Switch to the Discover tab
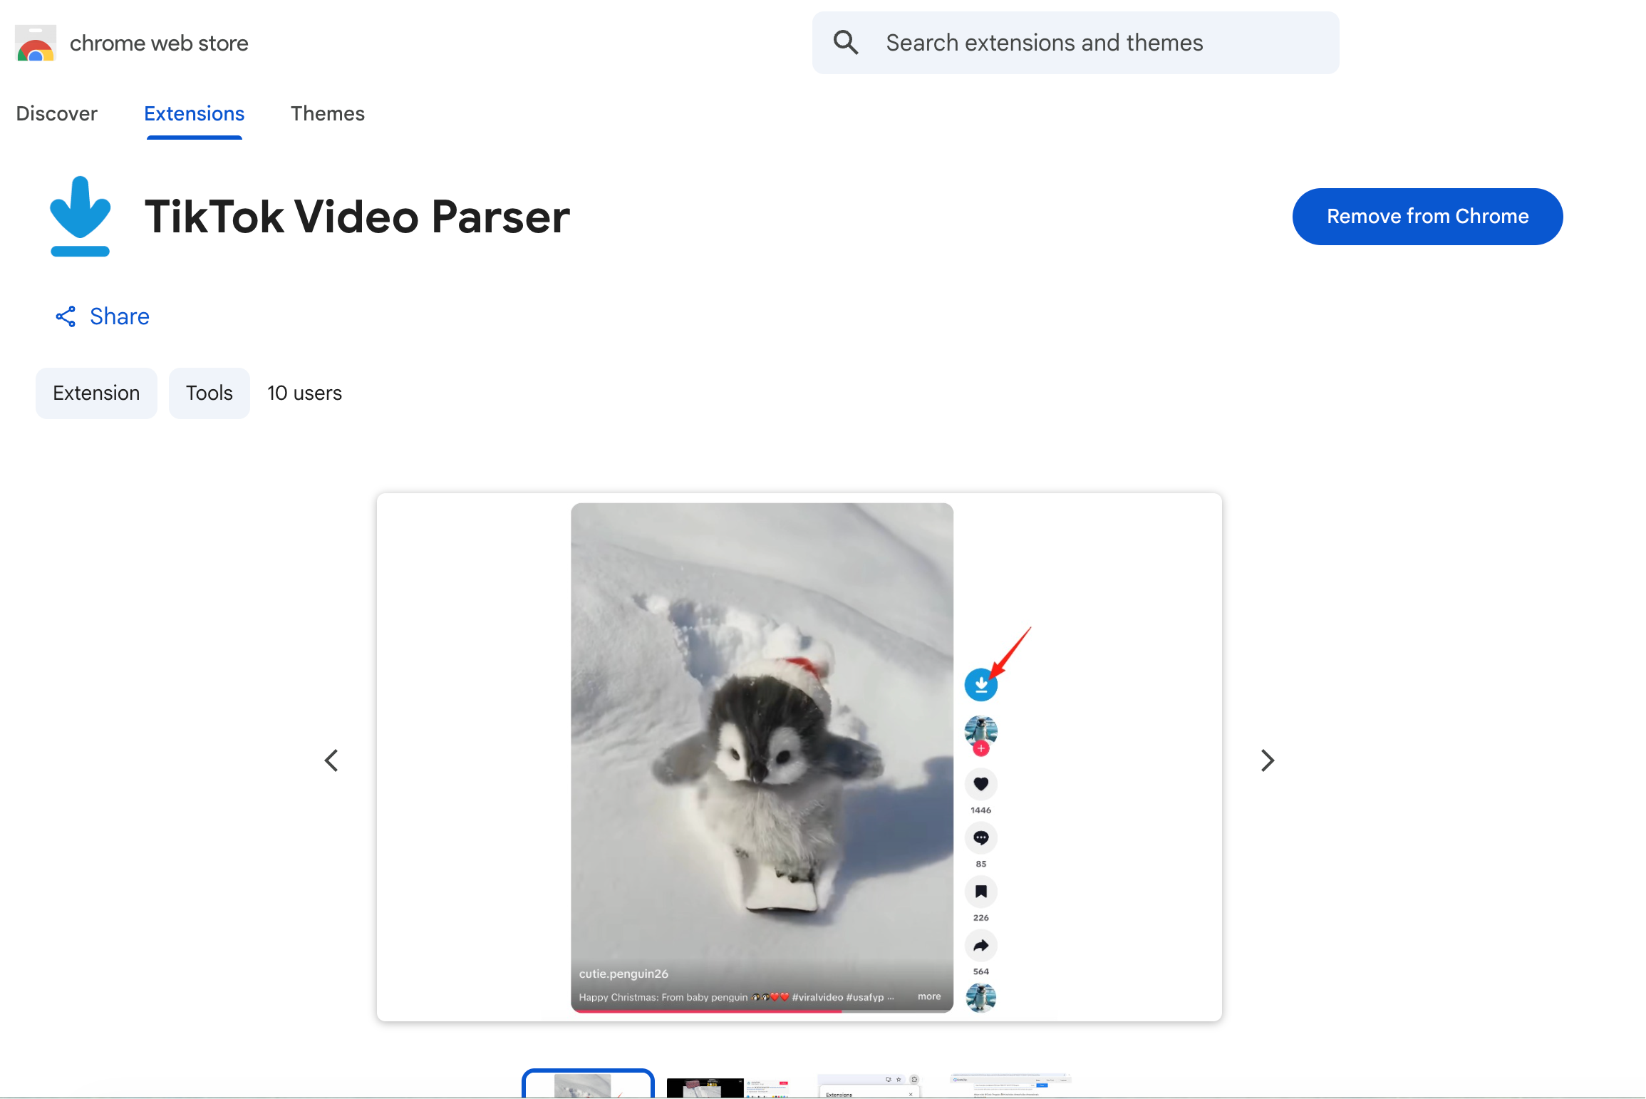The width and height of the screenshot is (1646, 1099). click(56, 113)
